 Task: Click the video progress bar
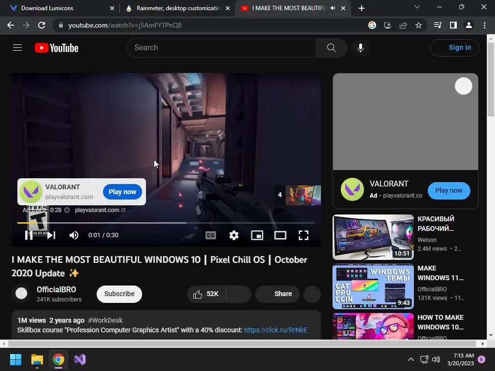tap(166, 223)
